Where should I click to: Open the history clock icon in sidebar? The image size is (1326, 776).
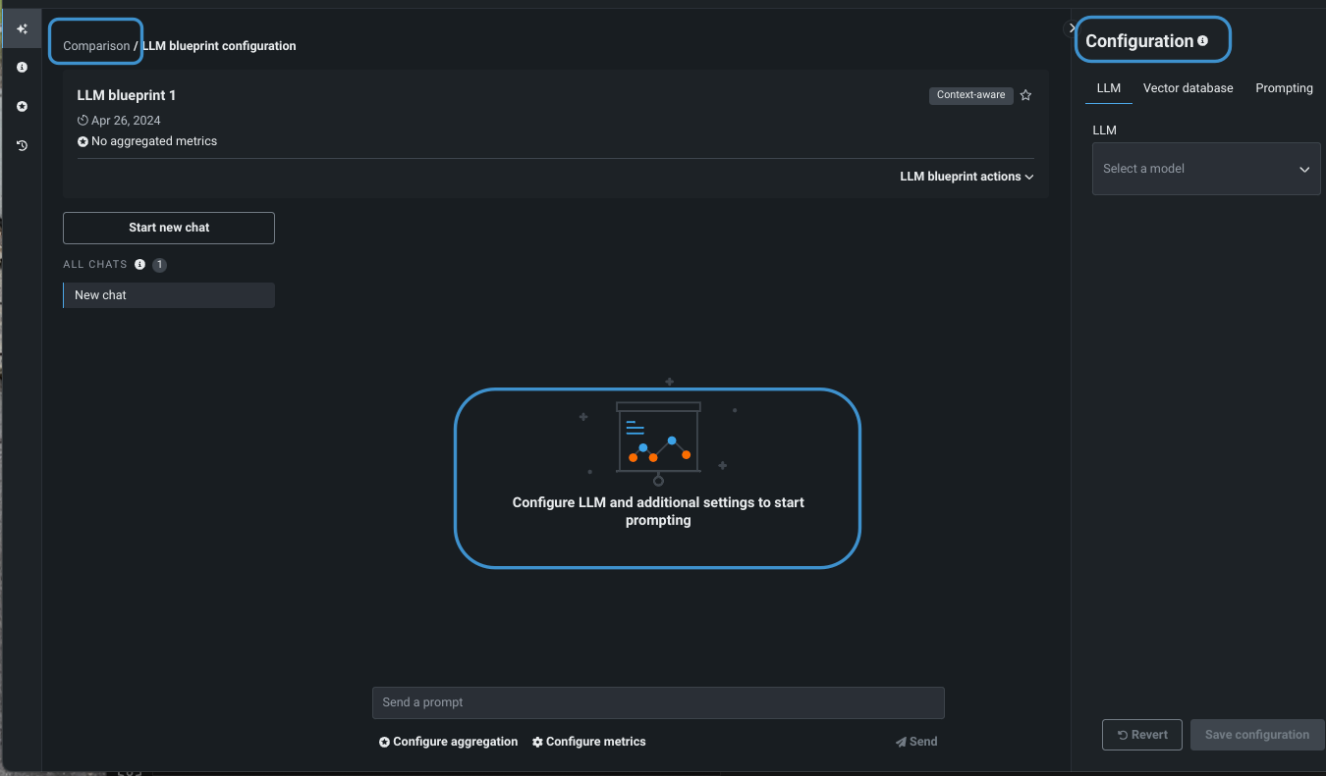point(22,145)
